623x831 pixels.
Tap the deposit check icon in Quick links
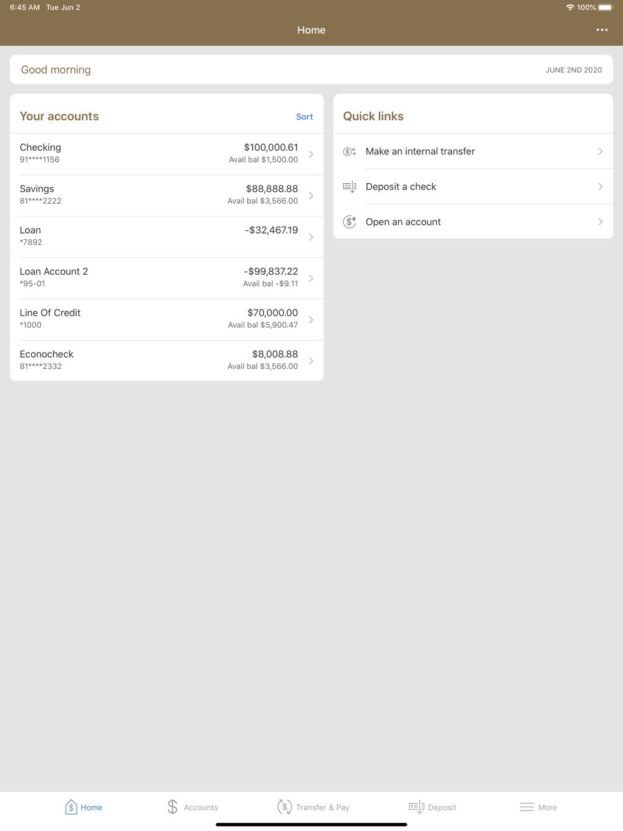[x=350, y=187]
